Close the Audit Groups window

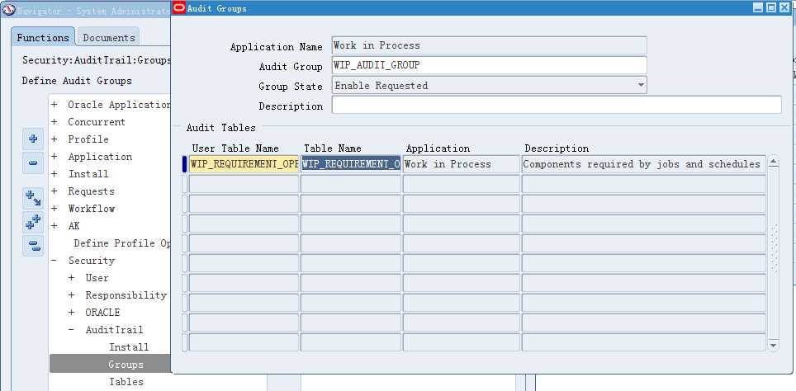pyautogui.click(x=784, y=7)
